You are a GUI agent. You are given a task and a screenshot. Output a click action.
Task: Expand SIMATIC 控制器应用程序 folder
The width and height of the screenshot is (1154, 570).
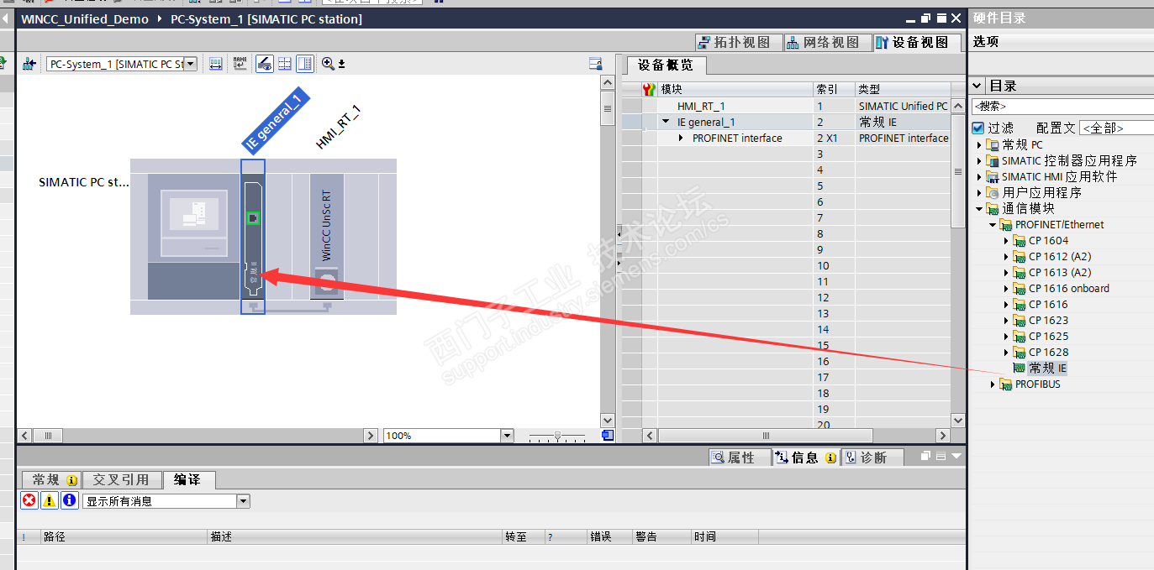click(979, 161)
